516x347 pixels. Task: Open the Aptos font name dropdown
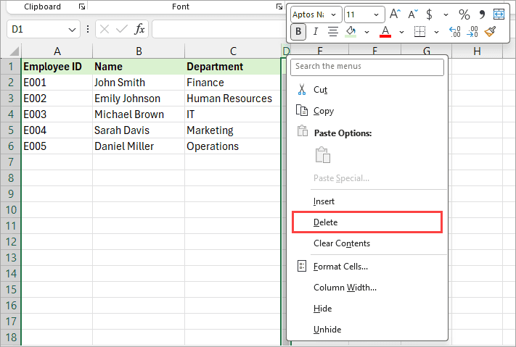(x=333, y=14)
